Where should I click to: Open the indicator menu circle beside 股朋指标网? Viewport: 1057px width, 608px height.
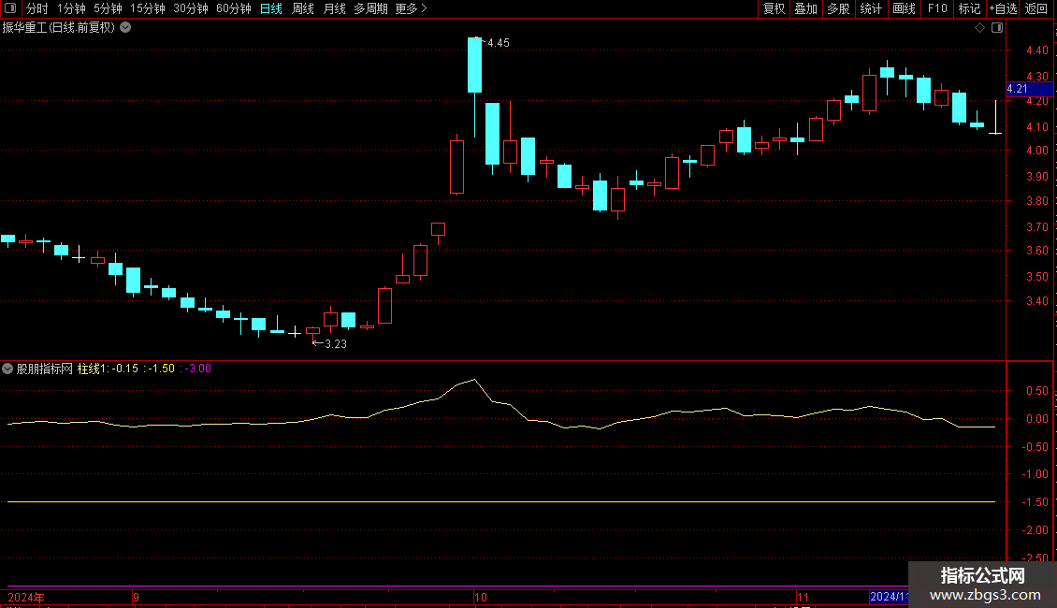pyautogui.click(x=7, y=369)
